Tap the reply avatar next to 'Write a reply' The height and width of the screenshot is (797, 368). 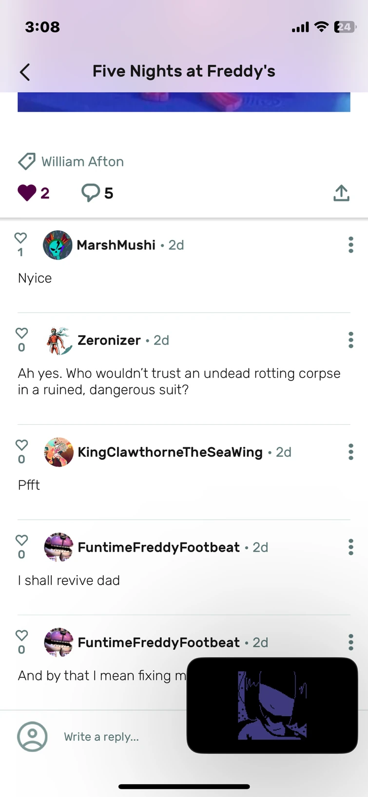click(x=32, y=737)
